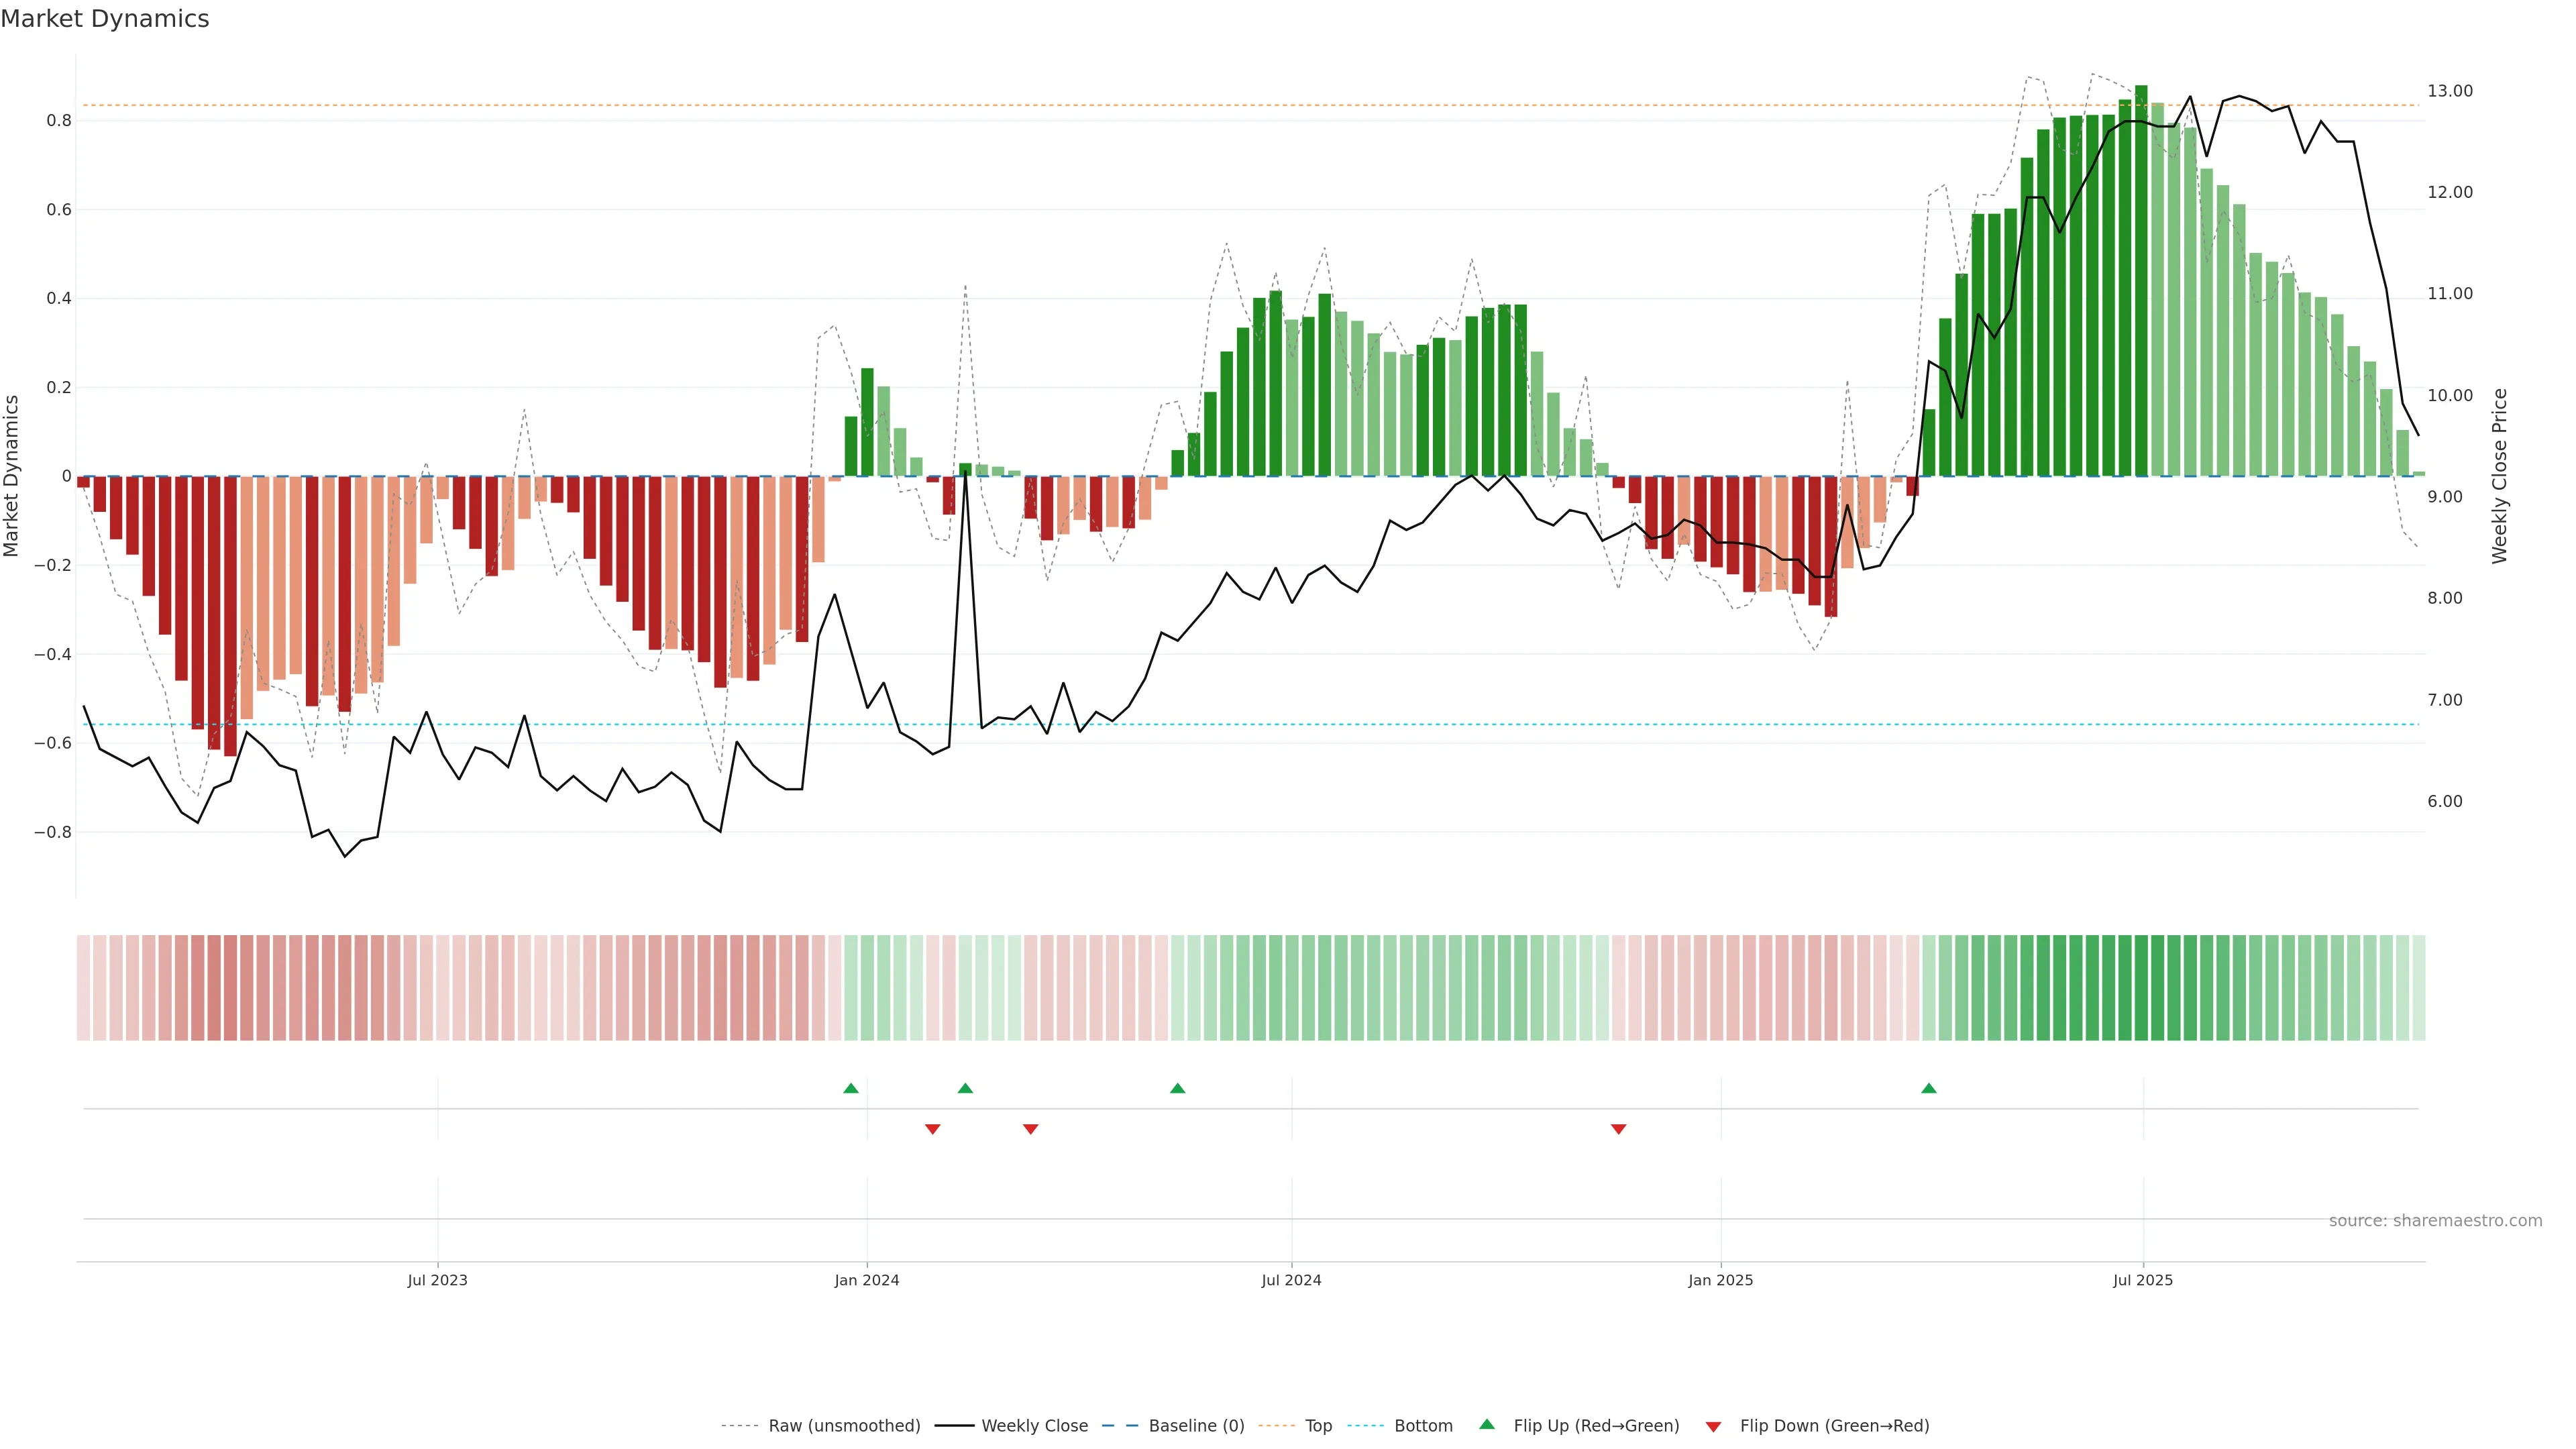This screenshot has height=1449, width=2576.
Task: Click the source: sharemaestro.com text
Action: [x=2435, y=1221]
